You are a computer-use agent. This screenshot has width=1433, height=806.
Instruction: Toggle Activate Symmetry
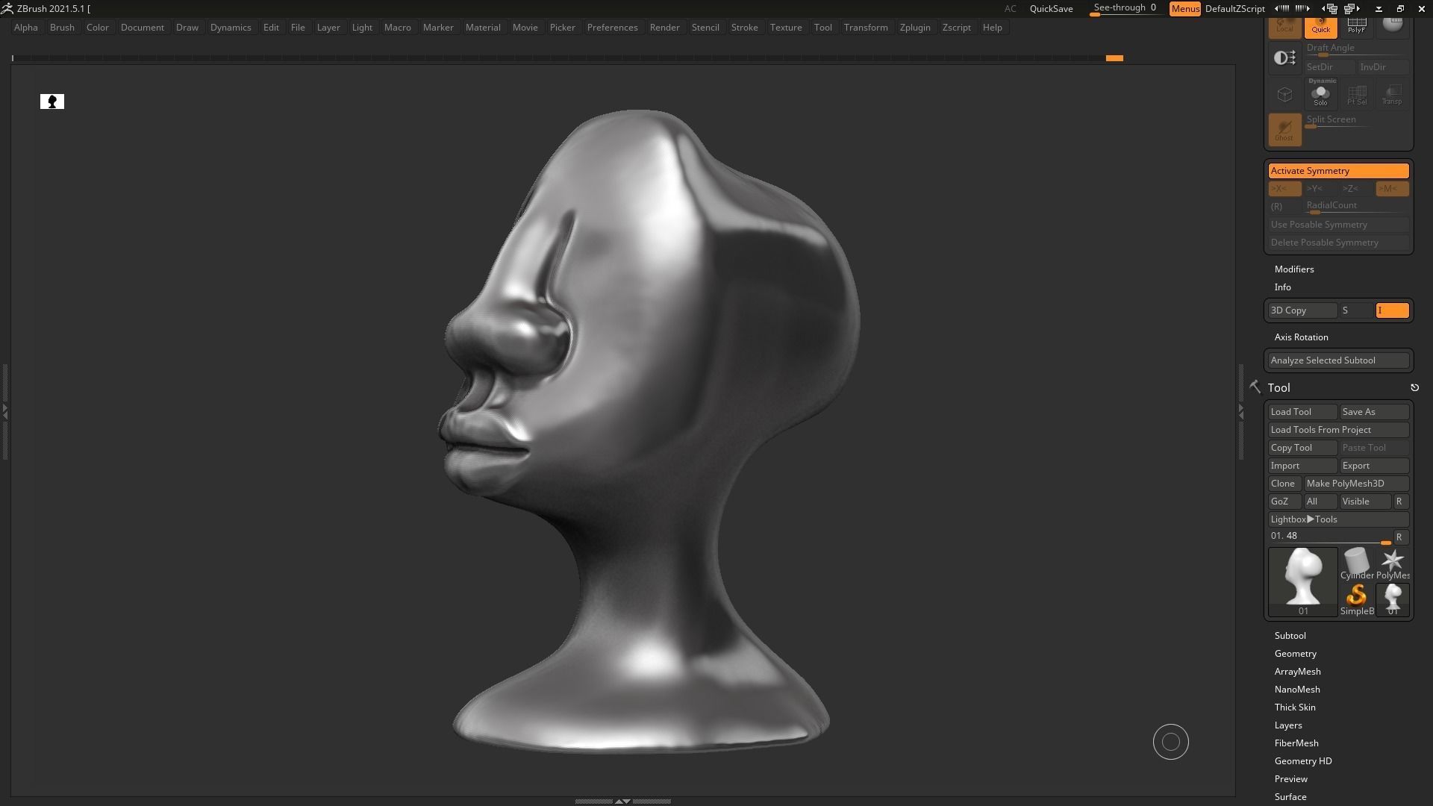point(1338,171)
